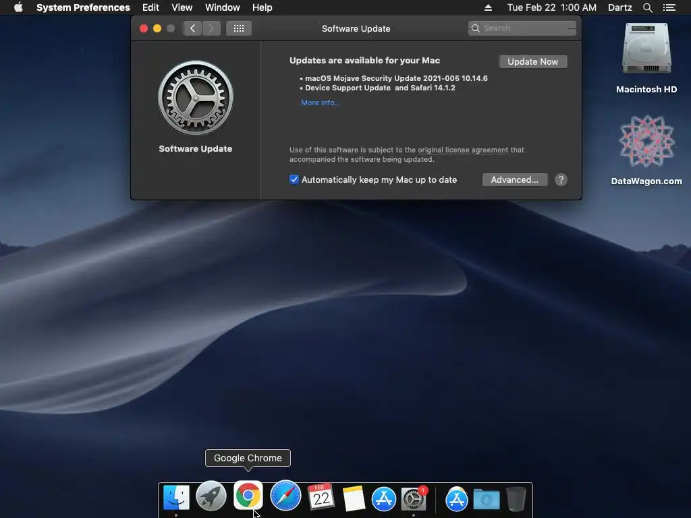Open the System Preferences menu
Viewport: 691px width, 518px height.
coord(83,7)
